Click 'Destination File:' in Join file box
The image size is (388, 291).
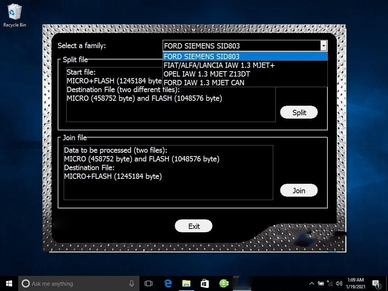click(89, 168)
